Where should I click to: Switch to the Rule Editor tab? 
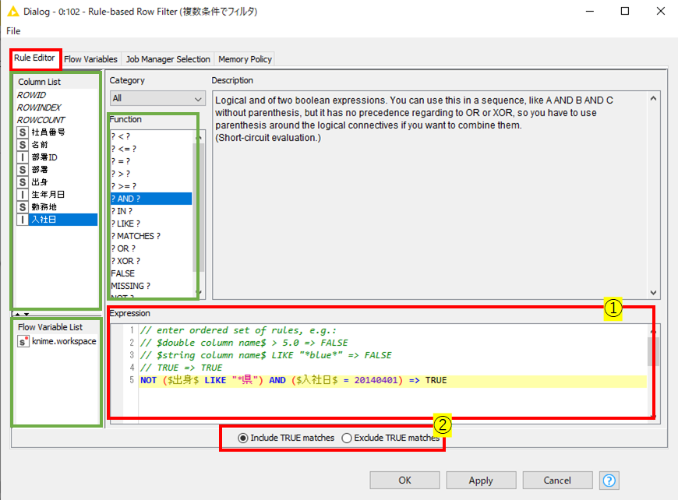pos(34,58)
